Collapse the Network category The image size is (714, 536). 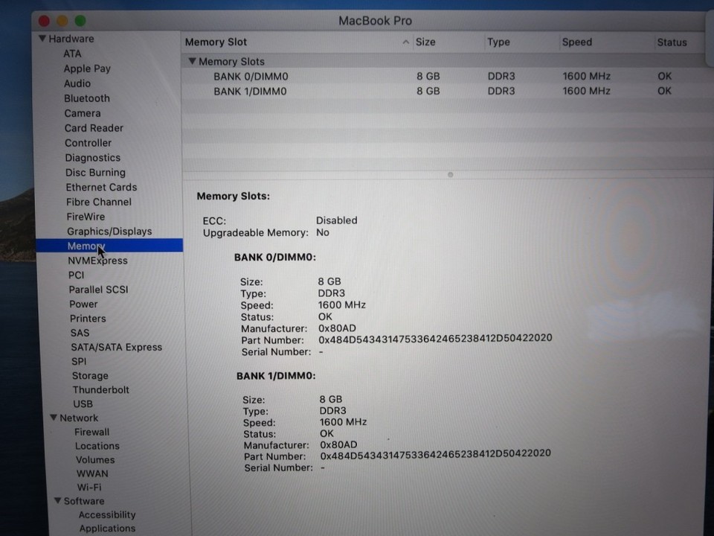(x=53, y=418)
